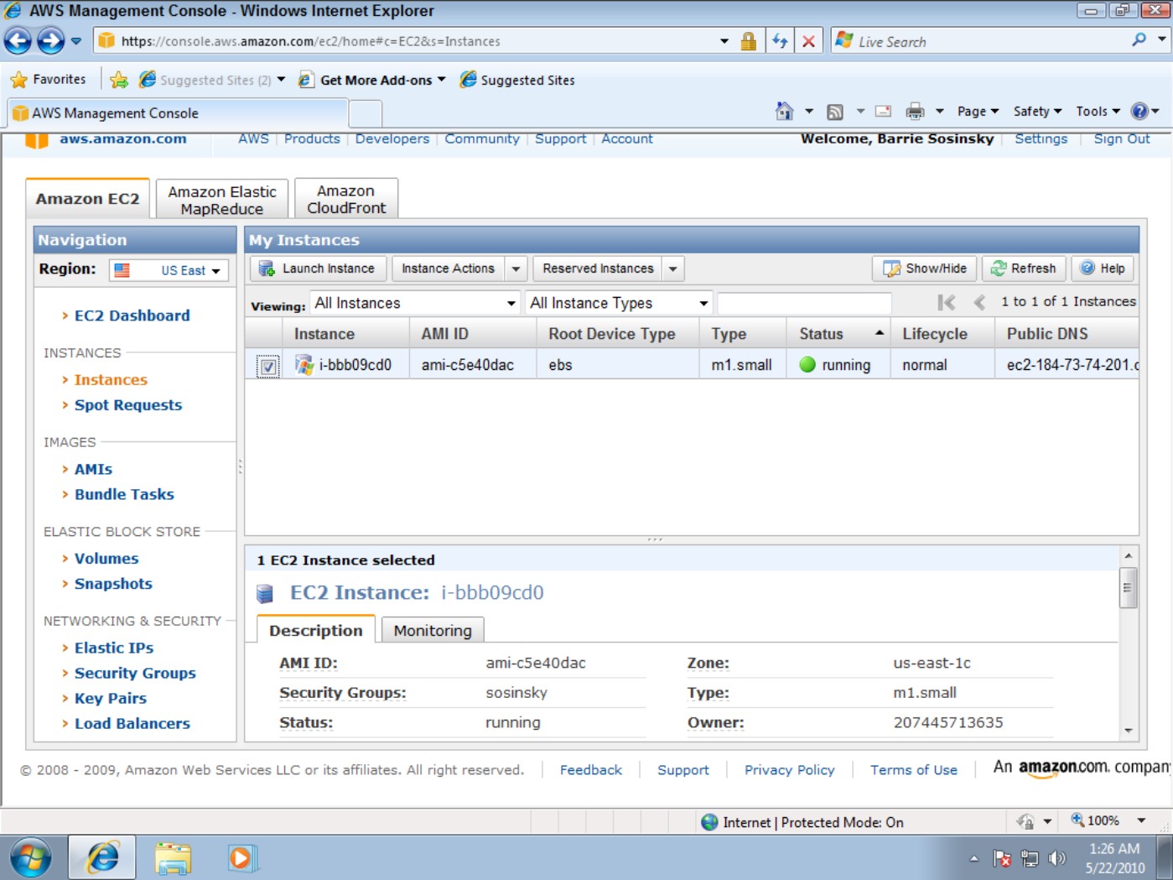Image resolution: width=1173 pixels, height=880 pixels.
Task: Sort the table by Status column
Action: pos(838,334)
